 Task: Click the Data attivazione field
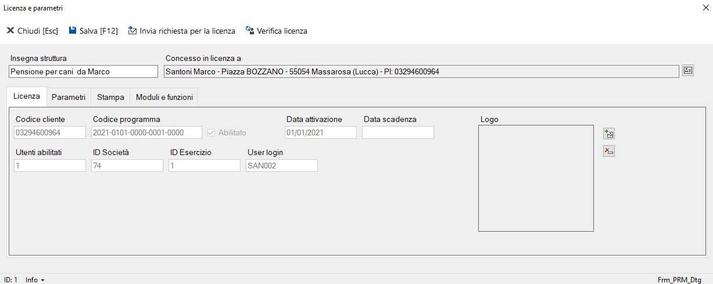pos(320,132)
